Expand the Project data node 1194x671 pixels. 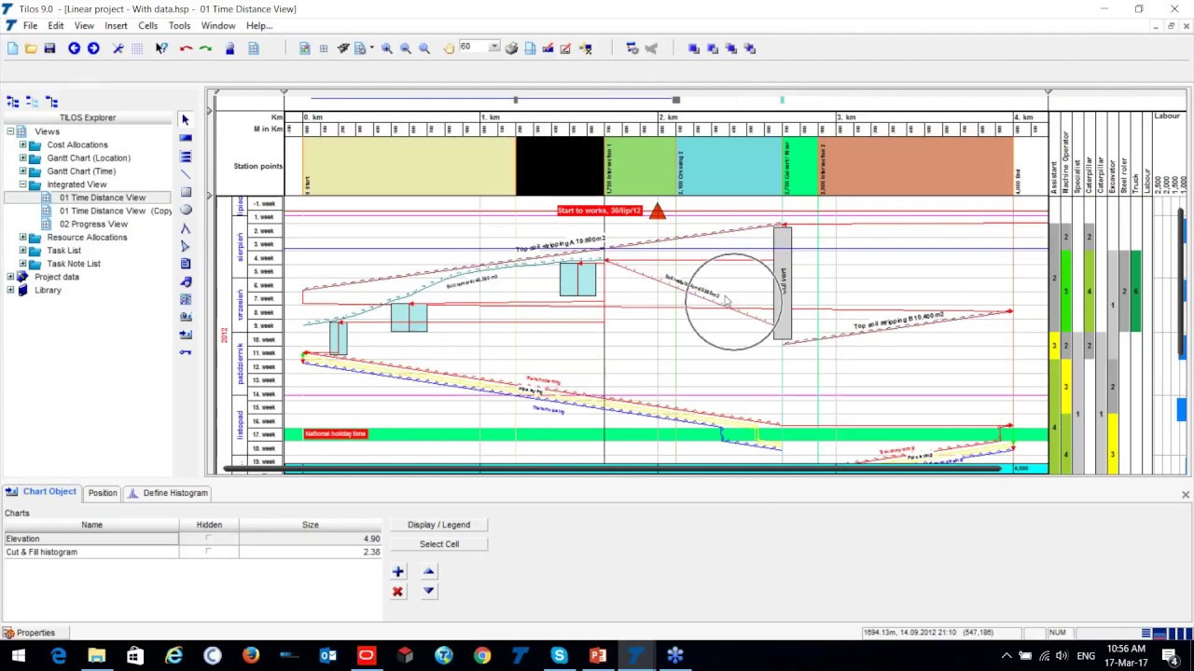(x=10, y=277)
